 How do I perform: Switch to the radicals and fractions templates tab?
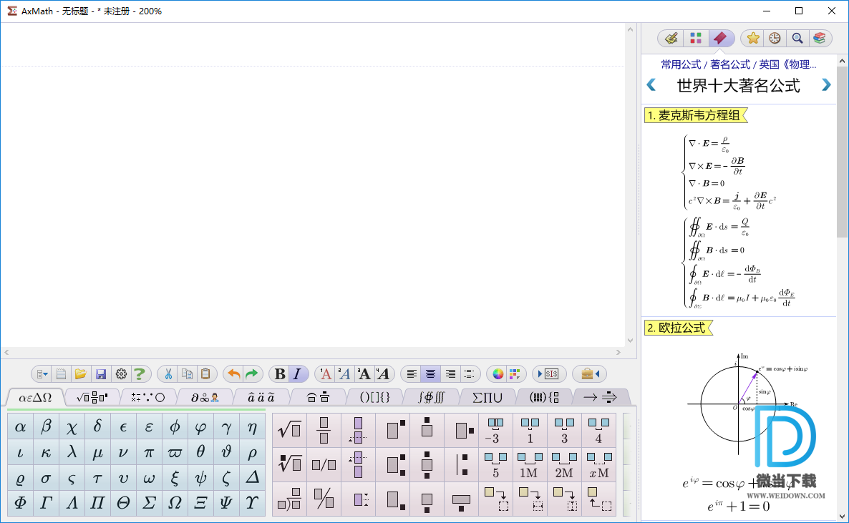click(x=92, y=397)
